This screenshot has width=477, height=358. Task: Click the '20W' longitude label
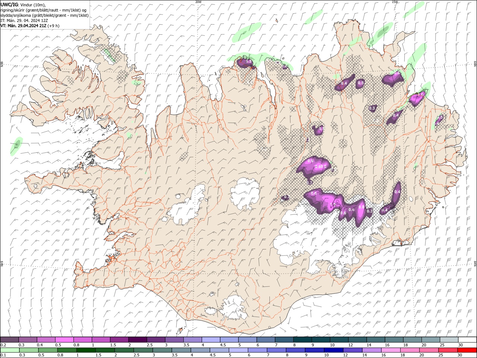198,2
